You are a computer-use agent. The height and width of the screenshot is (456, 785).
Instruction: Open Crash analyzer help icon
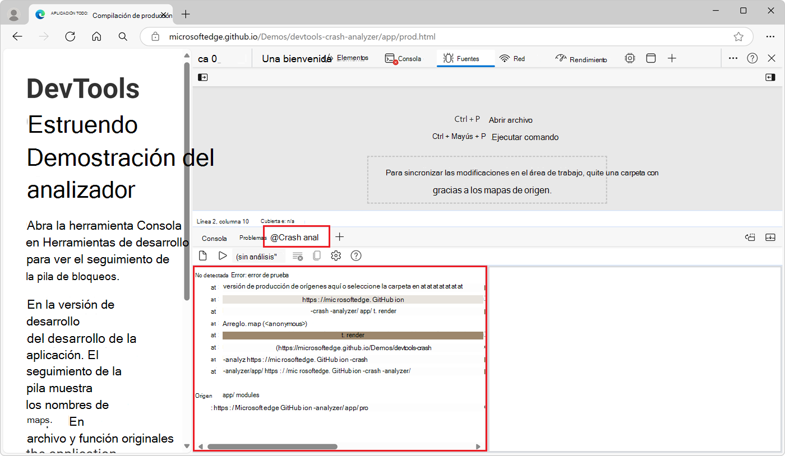[356, 255]
